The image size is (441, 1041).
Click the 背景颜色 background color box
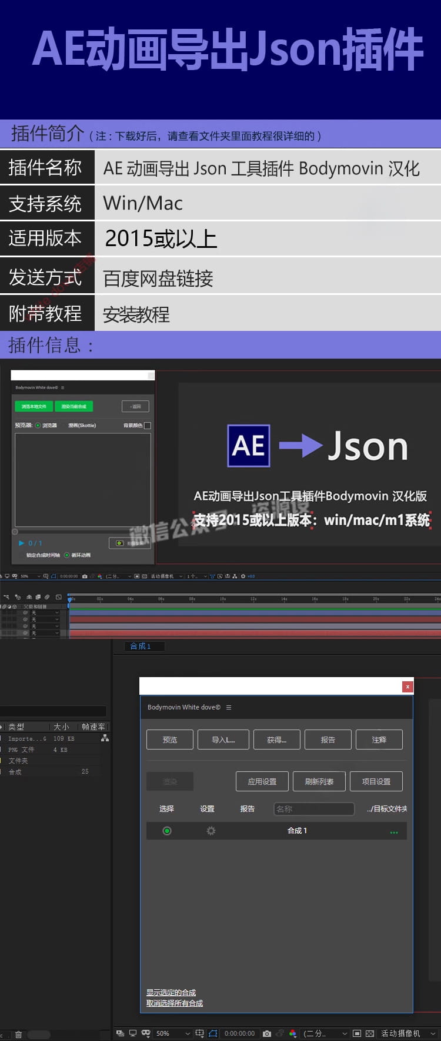point(148,425)
